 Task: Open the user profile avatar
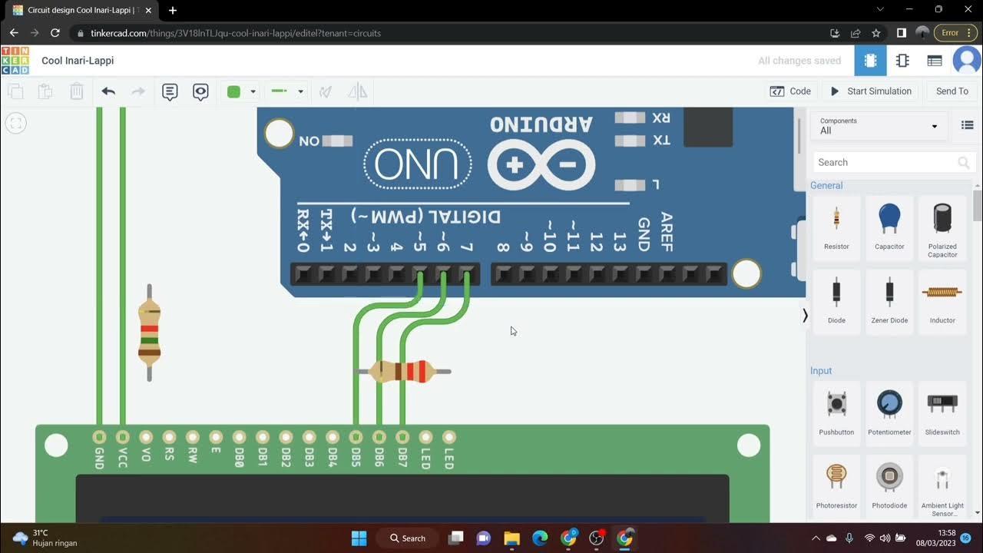[967, 61]
